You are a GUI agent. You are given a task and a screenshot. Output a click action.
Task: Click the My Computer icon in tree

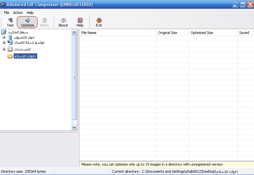point(10,38)
